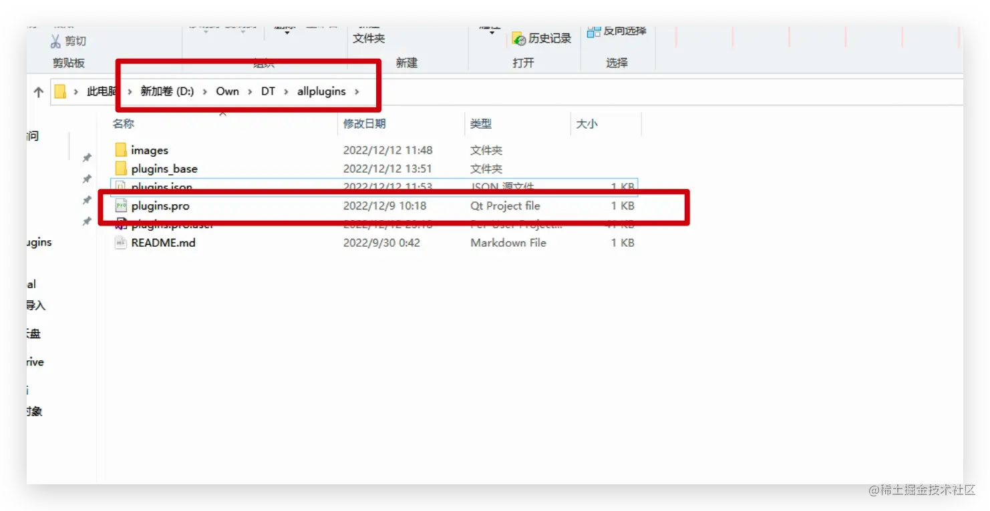The image size is (990, 511).
Task: Navigate to 新加卷 (D:) breadcrumb
Action: [167, 91]
